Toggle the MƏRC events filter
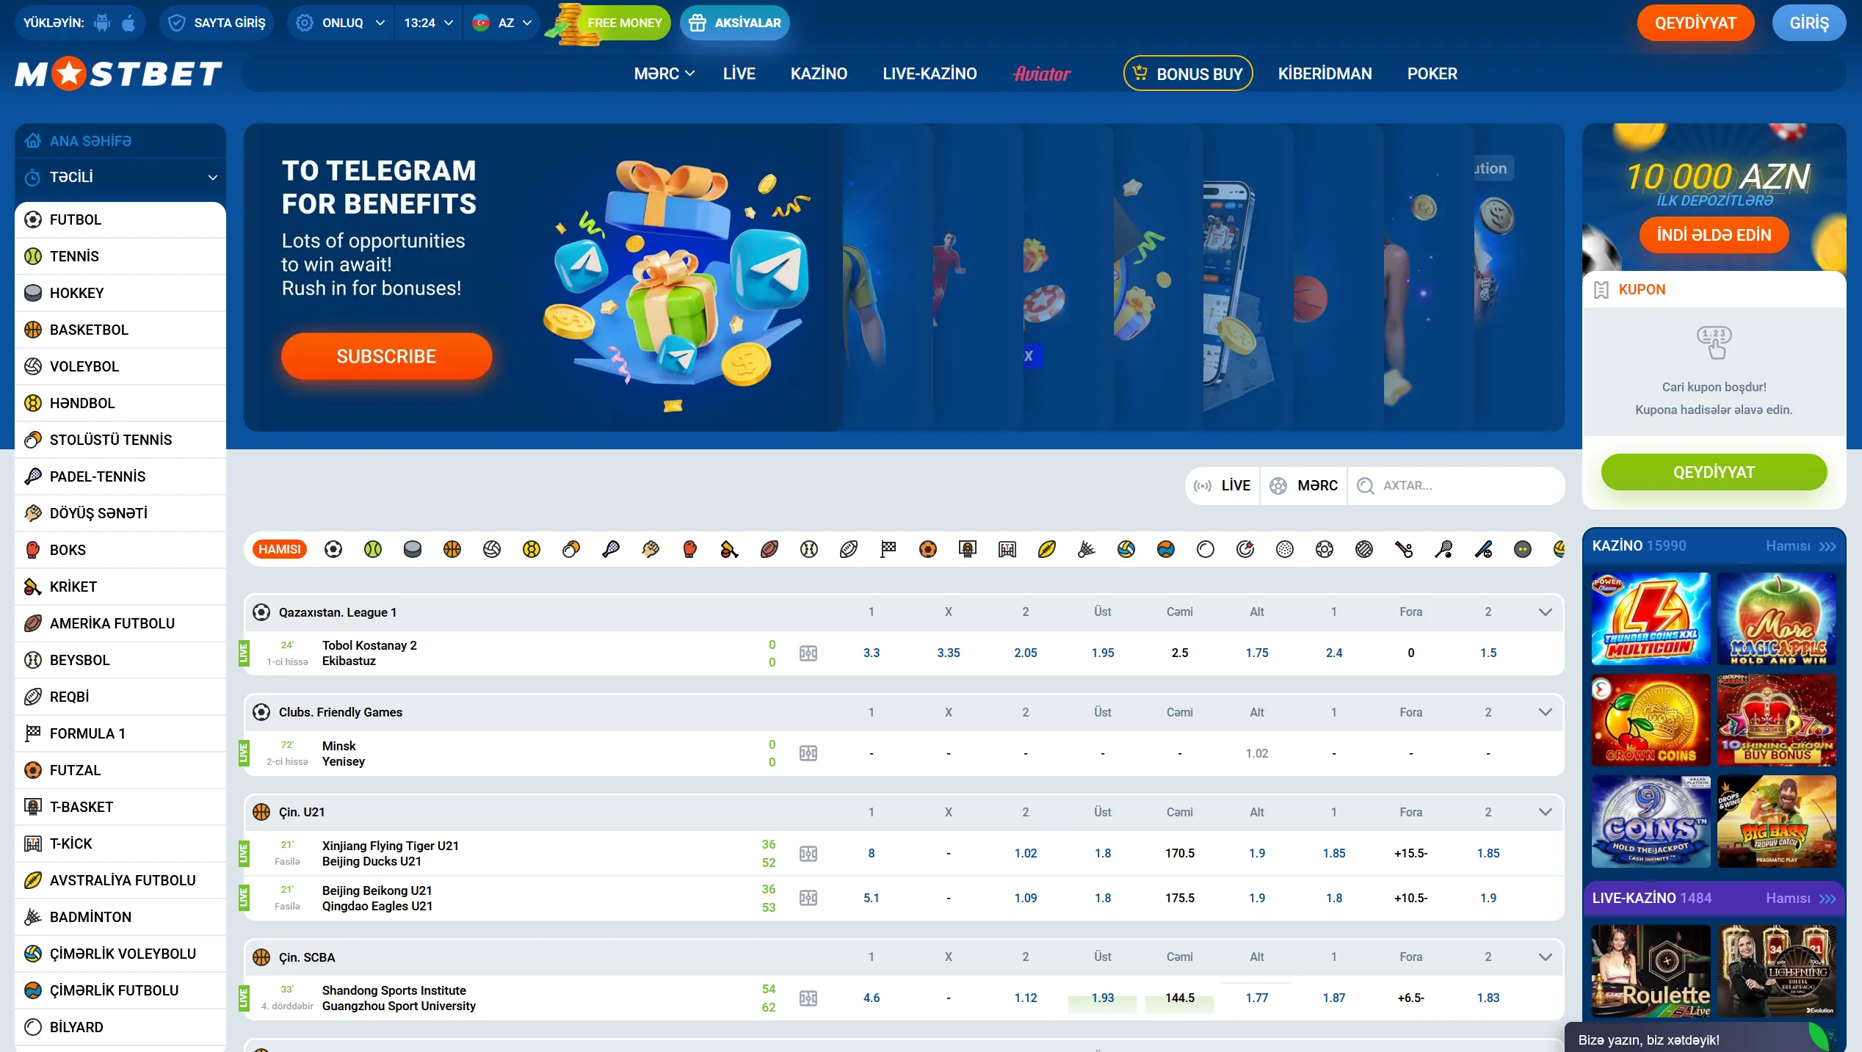 [x=1304, y=485]
